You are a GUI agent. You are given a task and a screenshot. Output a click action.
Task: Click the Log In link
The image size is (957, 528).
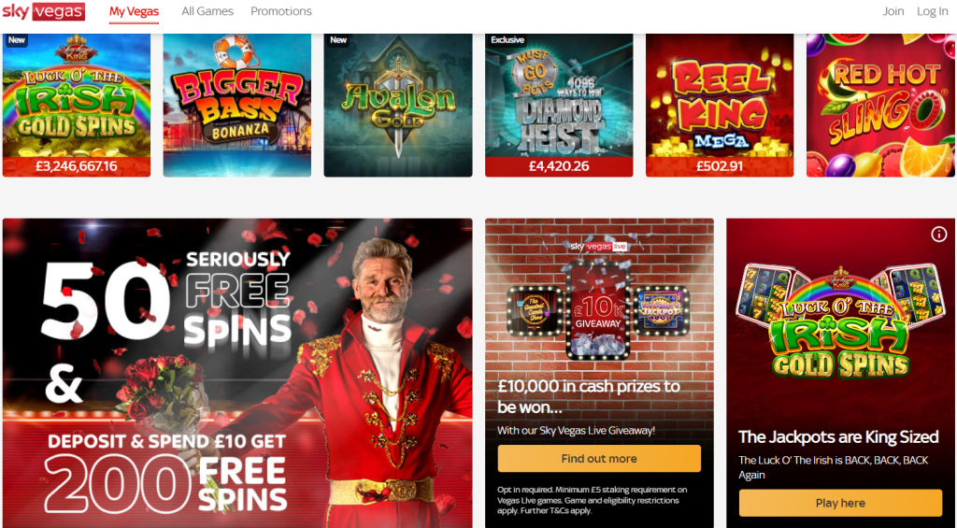[932, 11]
